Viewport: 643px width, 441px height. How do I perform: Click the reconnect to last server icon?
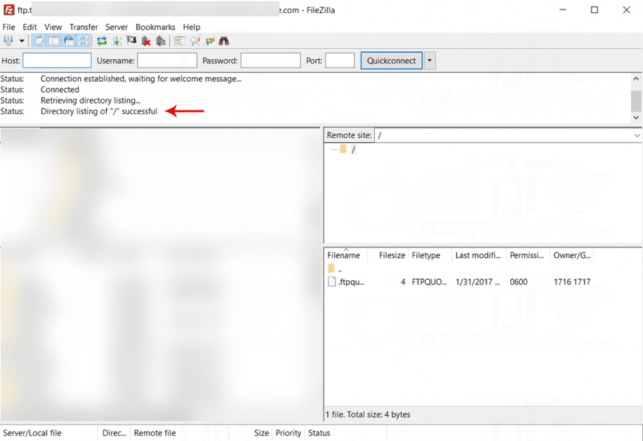coord(161,41)
